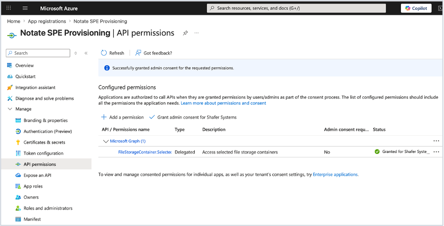This screenshot has height=226, width=444.
Task: Click the API / Permissions name column header
Action: coord(126,129)
